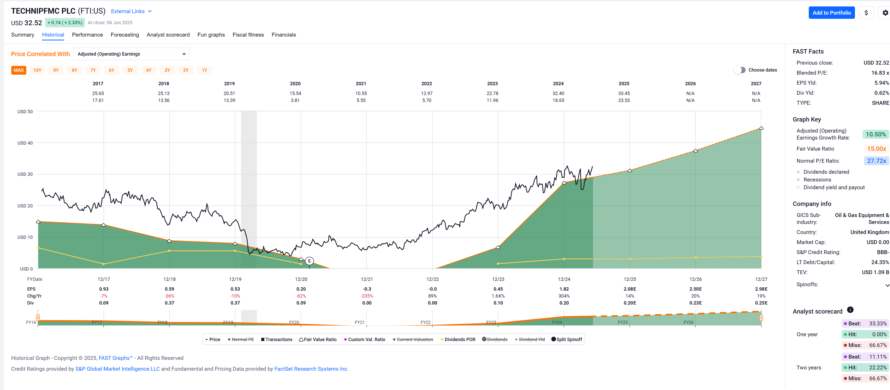Screen dimensions: 890x390
Task: Click the 2.08E EPS estimate value
Action: tap(630, 289)
